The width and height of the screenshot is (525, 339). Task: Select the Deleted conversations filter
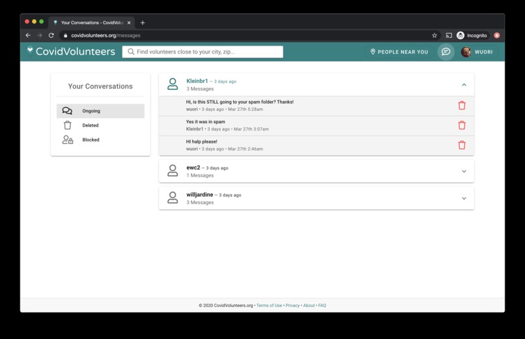click(x=100, y=125)
